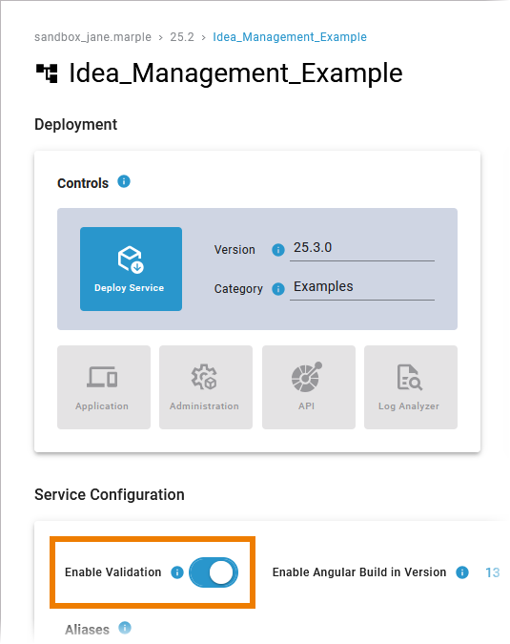
Task: Click the Deploy Service button
Action: (131, 269)
